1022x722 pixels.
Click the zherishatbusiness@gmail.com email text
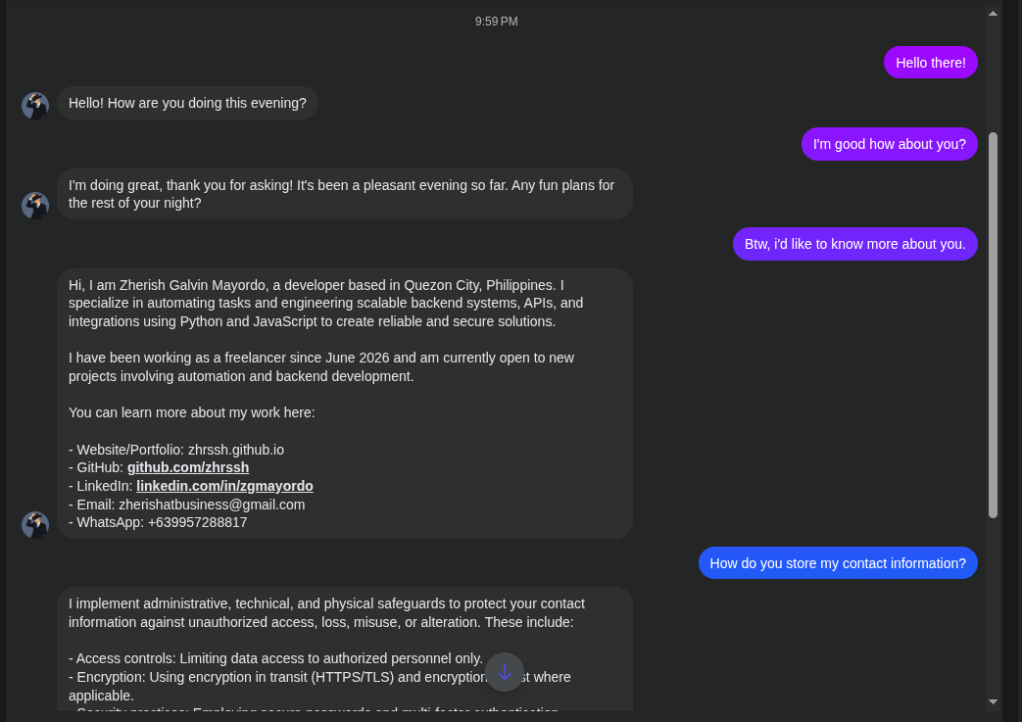click(x=212, y=505)
